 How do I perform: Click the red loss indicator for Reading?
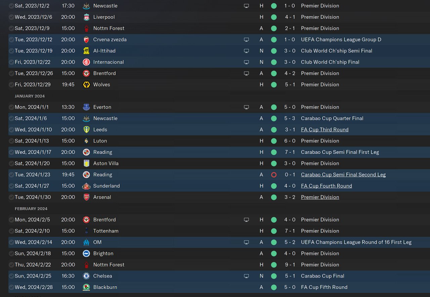(x=274, y=175)
